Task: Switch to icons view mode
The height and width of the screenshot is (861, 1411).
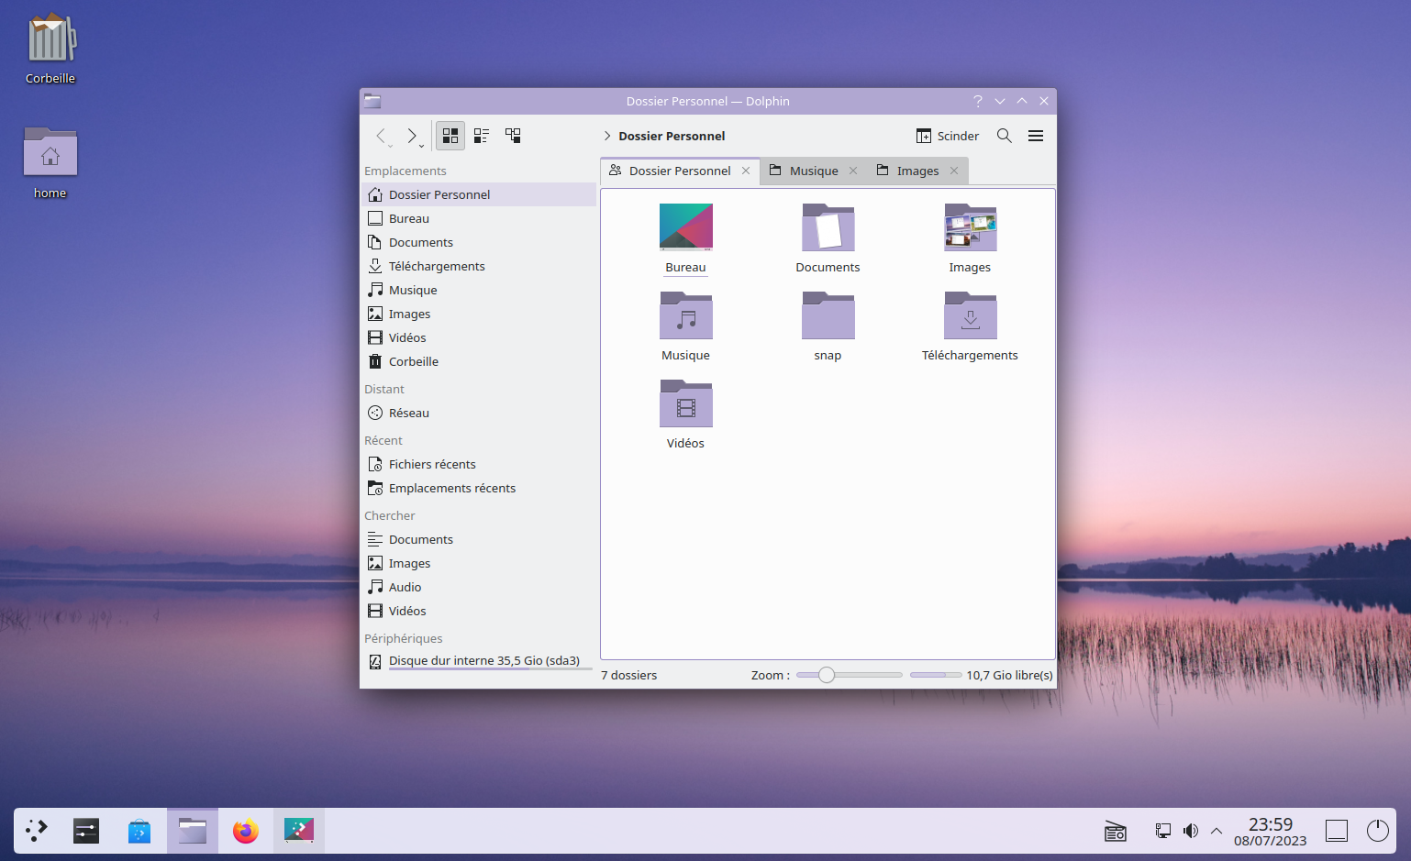Action: click(x=450, y=136)
